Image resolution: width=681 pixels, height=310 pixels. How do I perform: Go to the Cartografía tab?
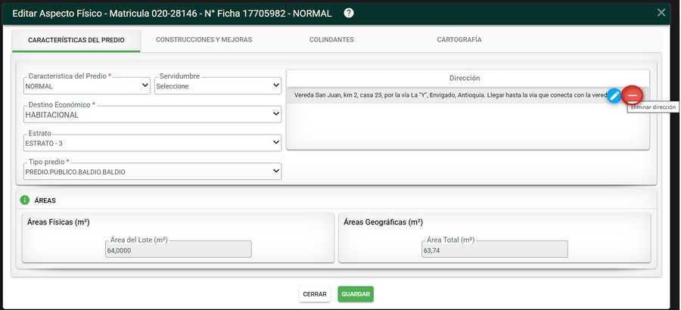[x=459, y=39]
